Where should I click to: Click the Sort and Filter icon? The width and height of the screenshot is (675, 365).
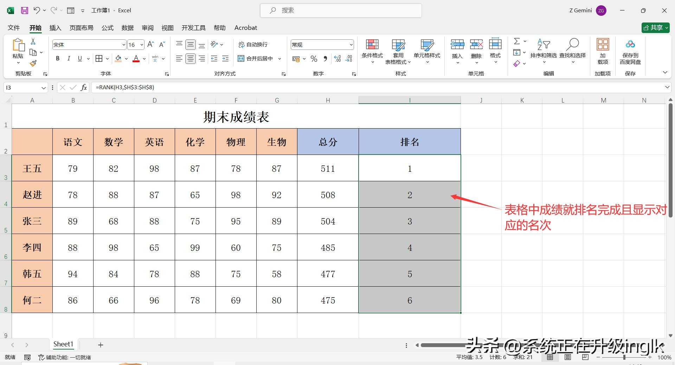pos(543,45)
